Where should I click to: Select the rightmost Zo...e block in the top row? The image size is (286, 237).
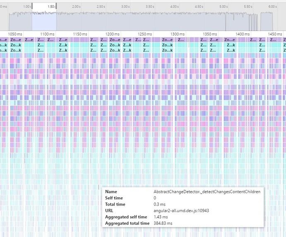point(229,40)
